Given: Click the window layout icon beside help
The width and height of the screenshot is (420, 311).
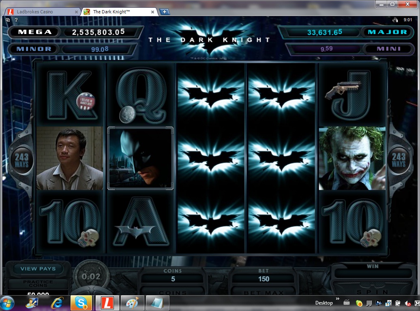Looking at the screenshot, I should point(9,20).
